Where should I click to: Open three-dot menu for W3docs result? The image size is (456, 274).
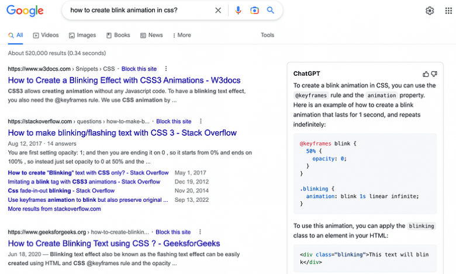(166, 69)
